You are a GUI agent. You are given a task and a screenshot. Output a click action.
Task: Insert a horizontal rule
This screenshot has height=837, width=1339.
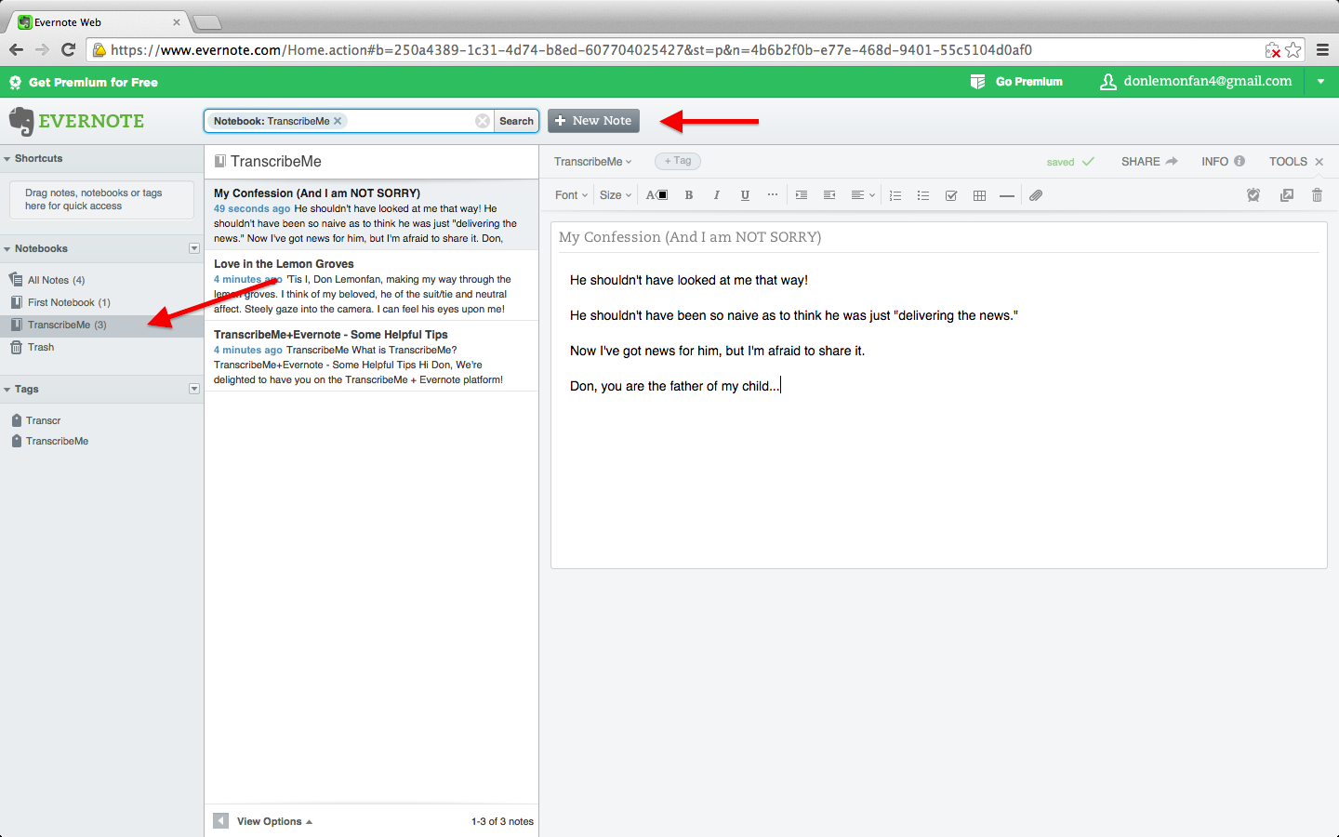click(1007, 195)
